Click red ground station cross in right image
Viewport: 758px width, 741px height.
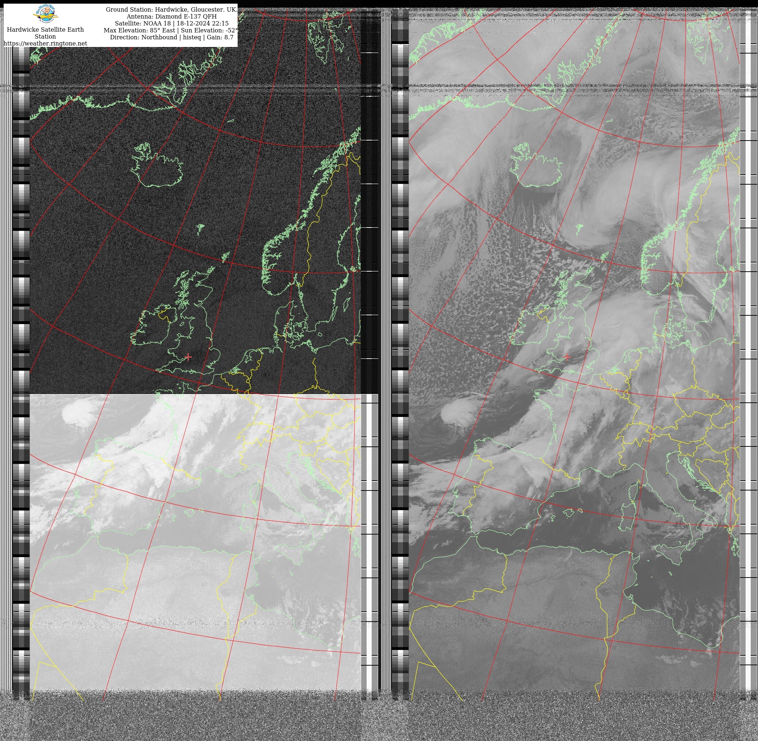click(x=567, y=356)
